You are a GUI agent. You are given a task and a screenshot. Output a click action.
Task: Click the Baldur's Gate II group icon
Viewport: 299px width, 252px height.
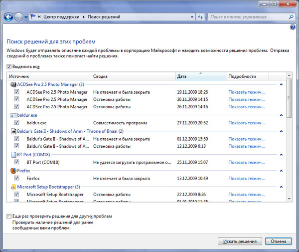click(x=13, y=131)
